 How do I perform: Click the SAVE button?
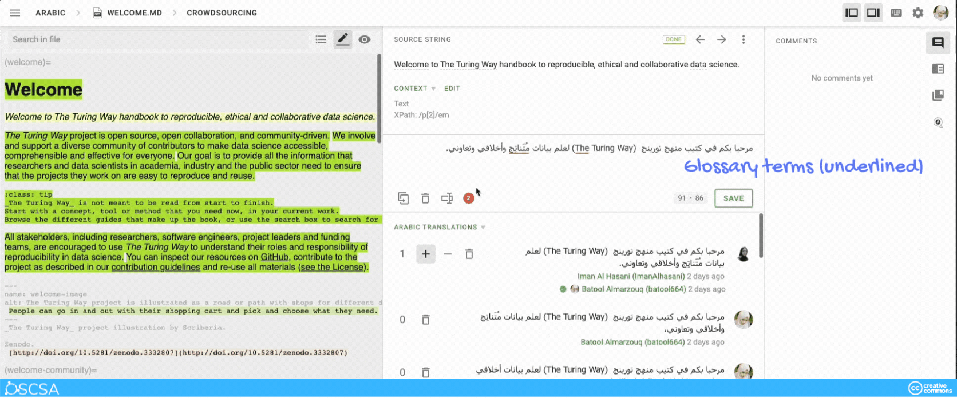pyautogui.click(x=733, y=198)
